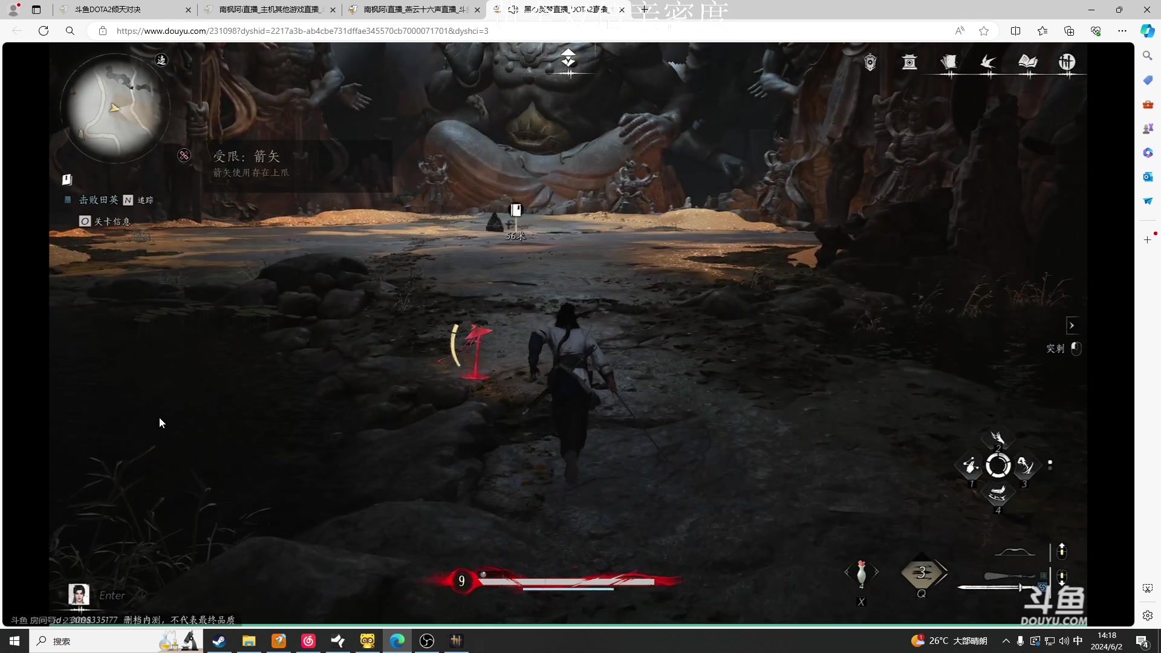Open the sidebar Shopping tag
Screen dimensions: 1161x653
click(x=1148, y=80)
